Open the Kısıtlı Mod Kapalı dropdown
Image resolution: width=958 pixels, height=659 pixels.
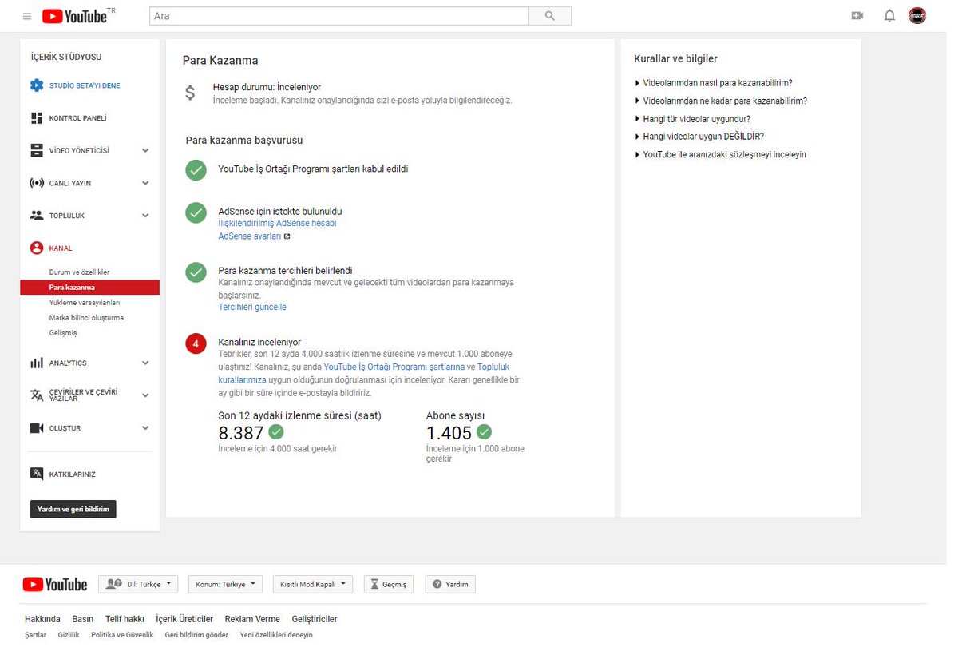(312, 585)
